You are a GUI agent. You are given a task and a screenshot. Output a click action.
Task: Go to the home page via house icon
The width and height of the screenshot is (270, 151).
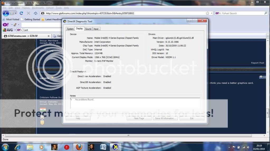pyautogui.click(x=35, y=13)
